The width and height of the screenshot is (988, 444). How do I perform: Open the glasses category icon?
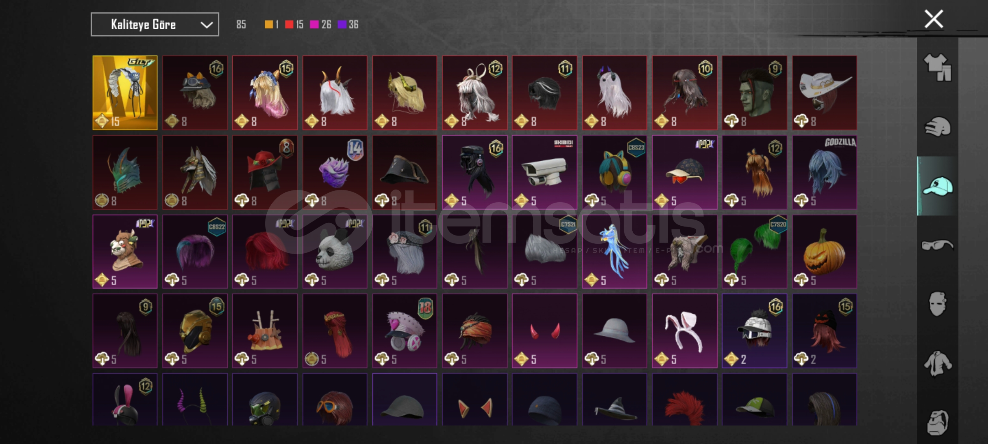(x=937, y=245)
